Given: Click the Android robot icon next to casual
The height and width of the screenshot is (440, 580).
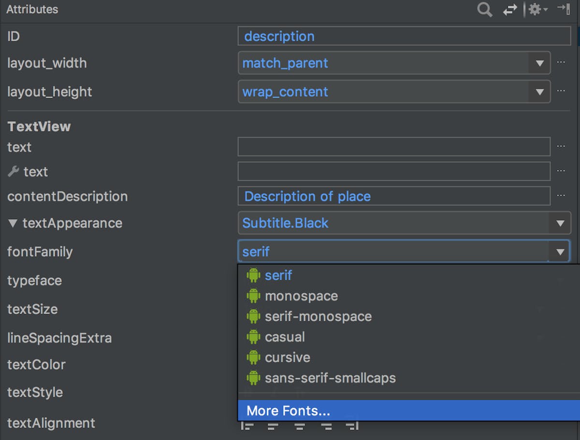Looking at the screenshot, I should click(x=254, y=337).
